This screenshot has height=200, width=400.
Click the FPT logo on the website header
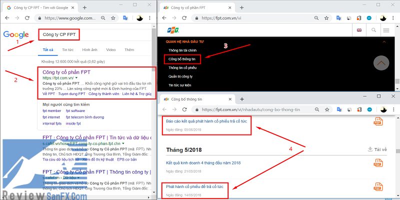[173, 30]
